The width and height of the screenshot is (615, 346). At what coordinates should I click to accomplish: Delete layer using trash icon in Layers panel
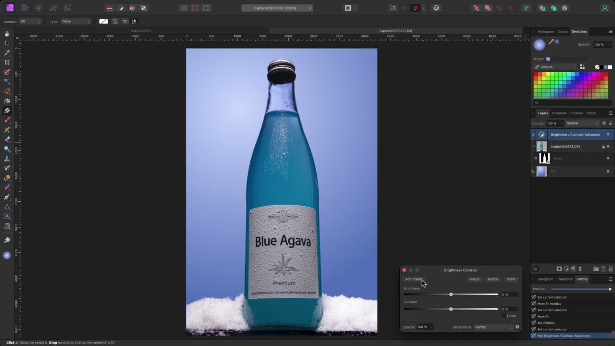point(611,269)
